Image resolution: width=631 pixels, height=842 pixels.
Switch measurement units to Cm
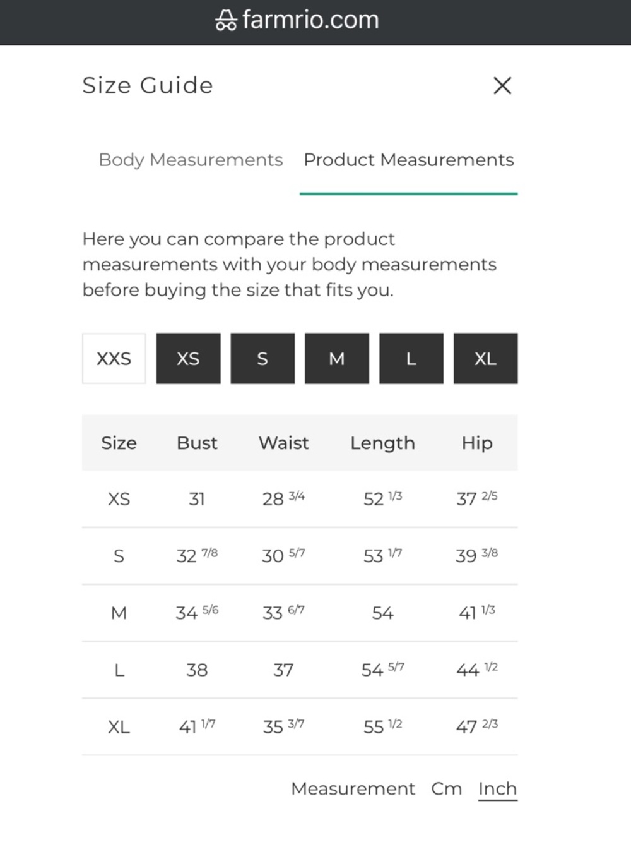point(447,789)
